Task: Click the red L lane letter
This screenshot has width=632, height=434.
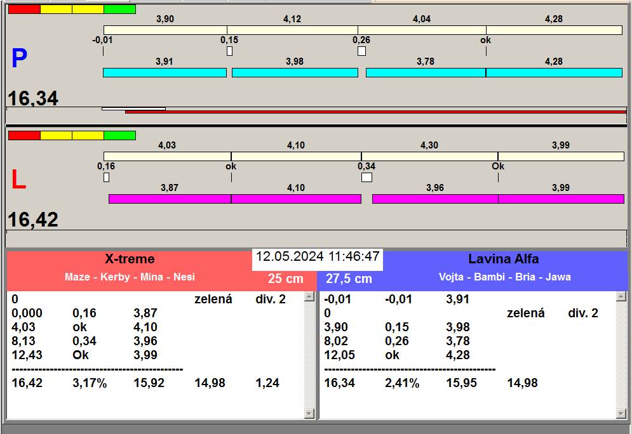Action: (18, 181)
